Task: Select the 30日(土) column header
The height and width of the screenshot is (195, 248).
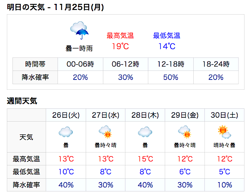Action: click(224, 115)
